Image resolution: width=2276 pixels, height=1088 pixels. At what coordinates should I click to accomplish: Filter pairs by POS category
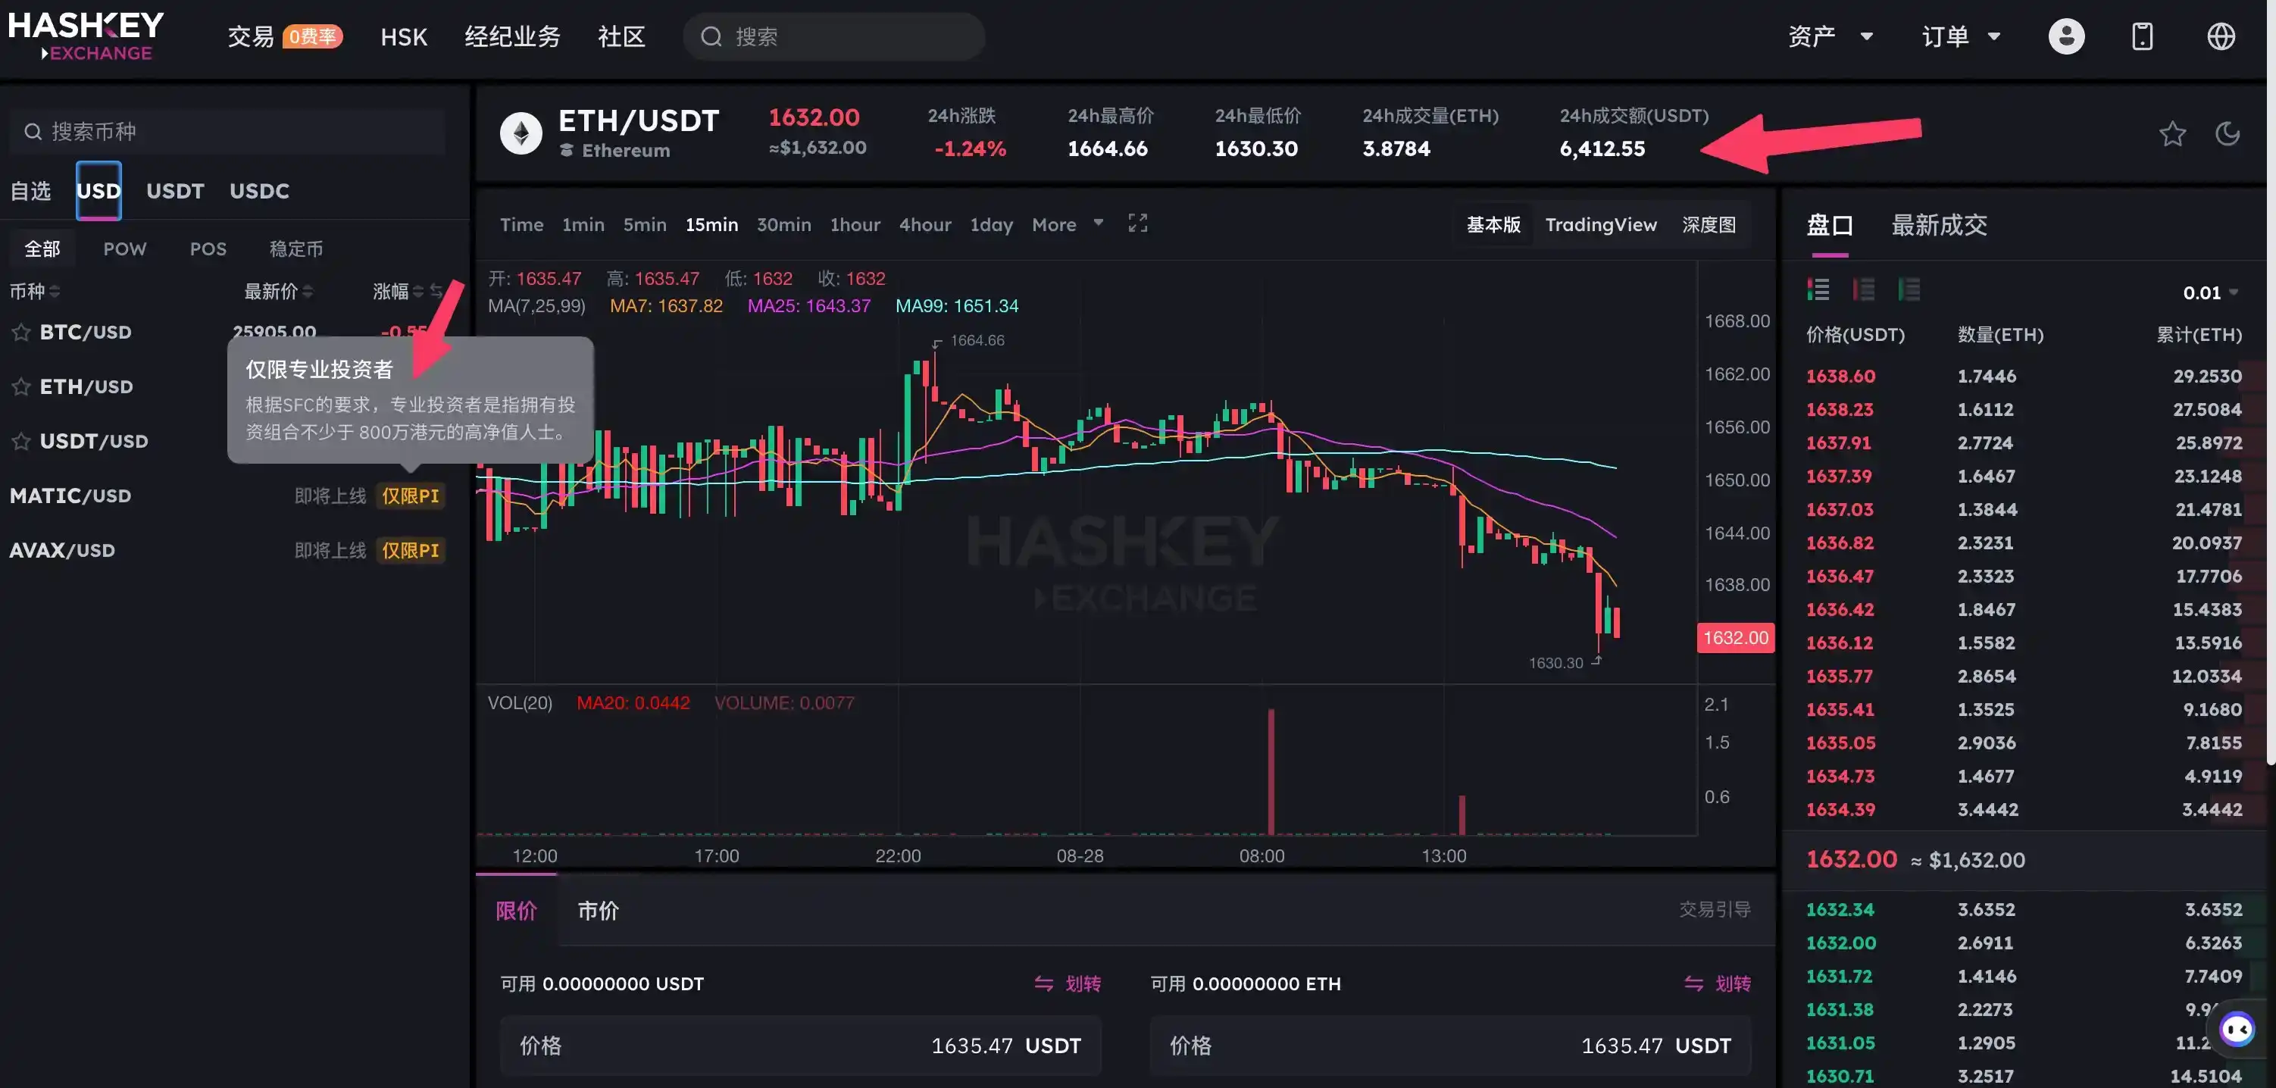point(208,249)
